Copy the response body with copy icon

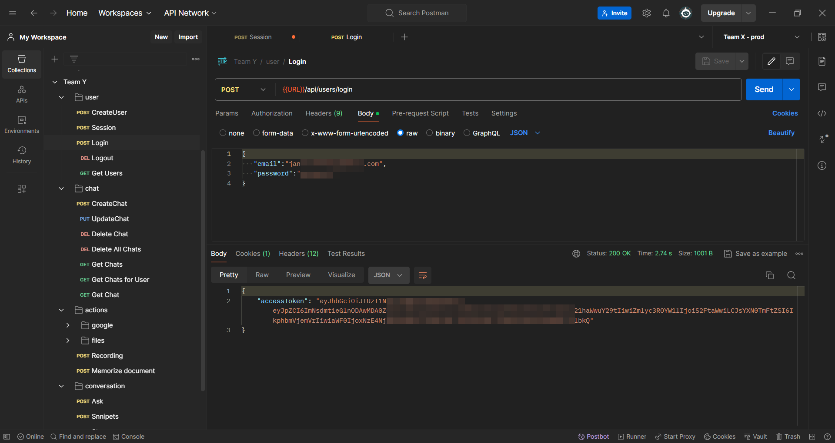(769, 275)
